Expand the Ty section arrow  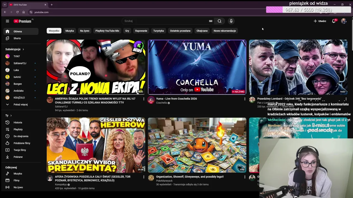click(11, 116)
